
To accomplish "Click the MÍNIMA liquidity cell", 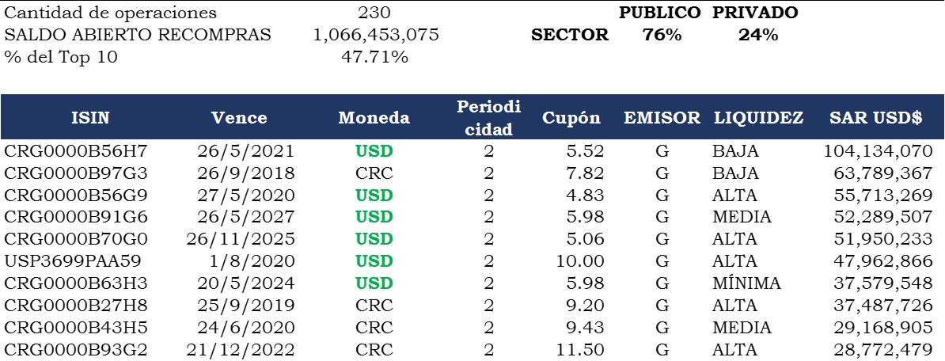I will click(746, 283).
